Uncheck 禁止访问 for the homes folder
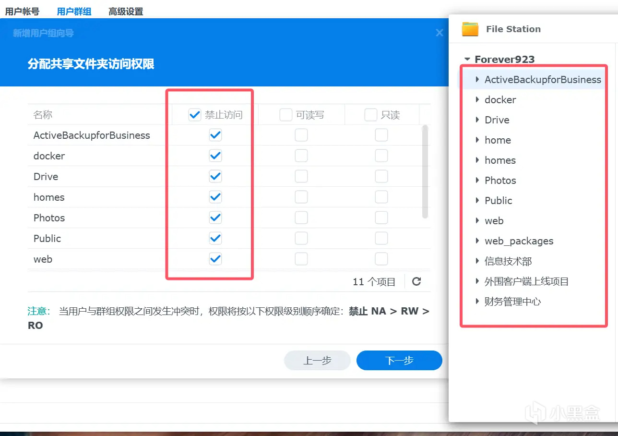Image resolution: width=618 pixels, height=436 pixels. (215, 197)
